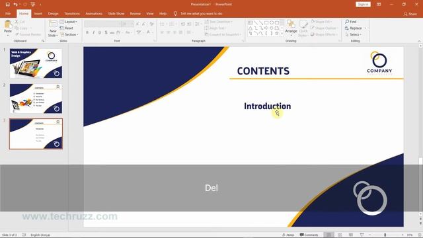This screenshot has width=423, height=238.
Task: Expand the Replace dropdown arrow
Action: [365, 28]
